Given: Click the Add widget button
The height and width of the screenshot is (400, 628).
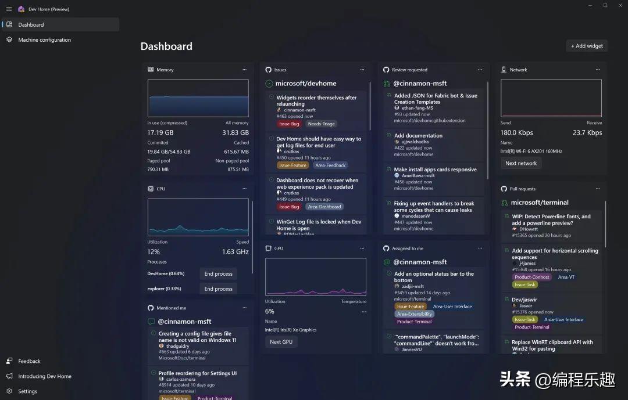Looking at the screenshot, I should click(x=587, y=46).
